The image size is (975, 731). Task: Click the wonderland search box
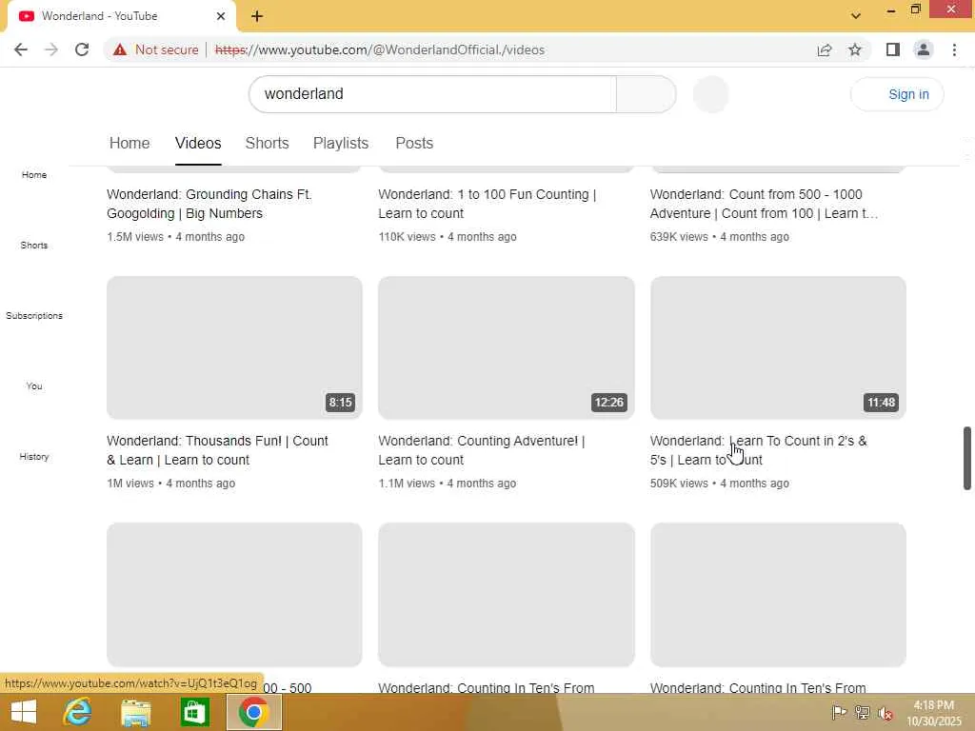[432, 94]
